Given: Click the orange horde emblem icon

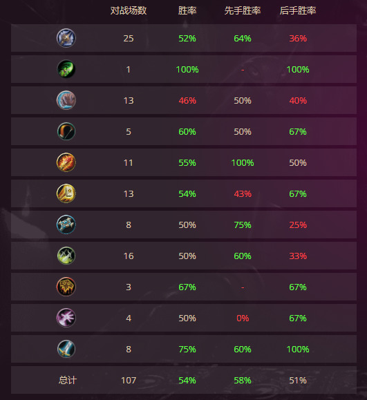Looking at the screenshot, I should pos(66,287).
